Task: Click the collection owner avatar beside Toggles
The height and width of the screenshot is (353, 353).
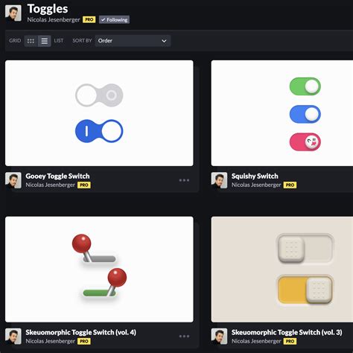Action: [x=13, y=13]
